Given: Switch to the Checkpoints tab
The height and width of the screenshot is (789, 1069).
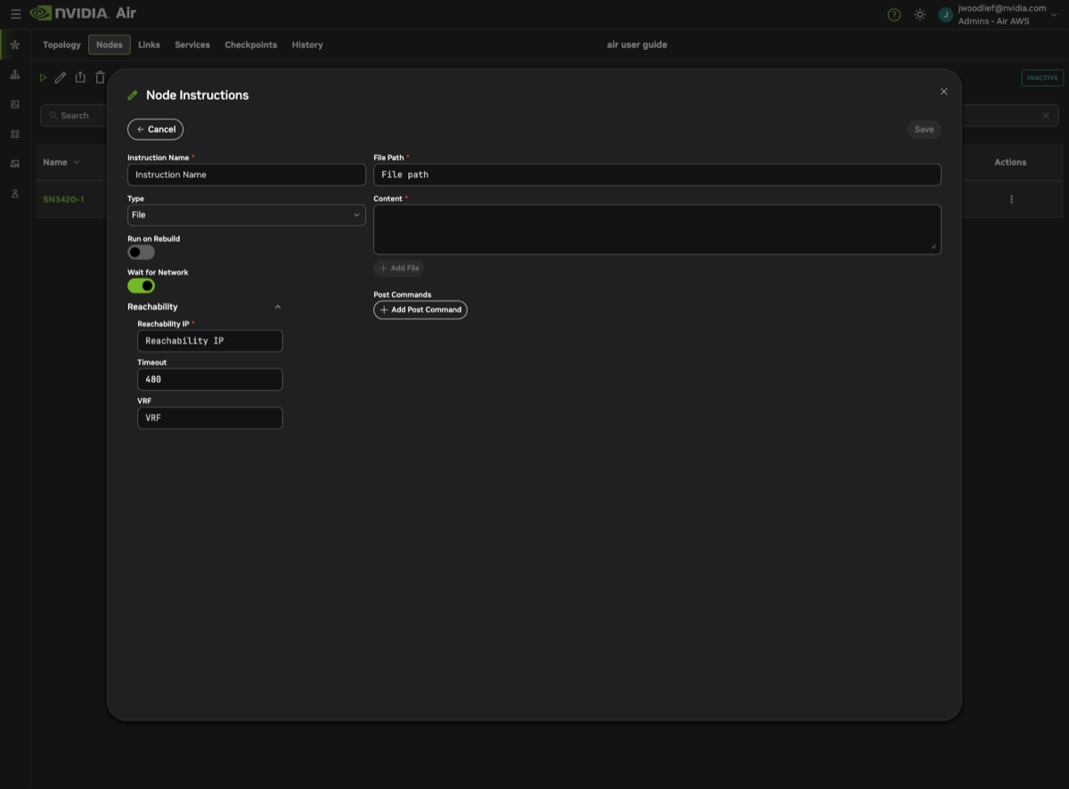Looking at the screenshot, I should 250,45.
